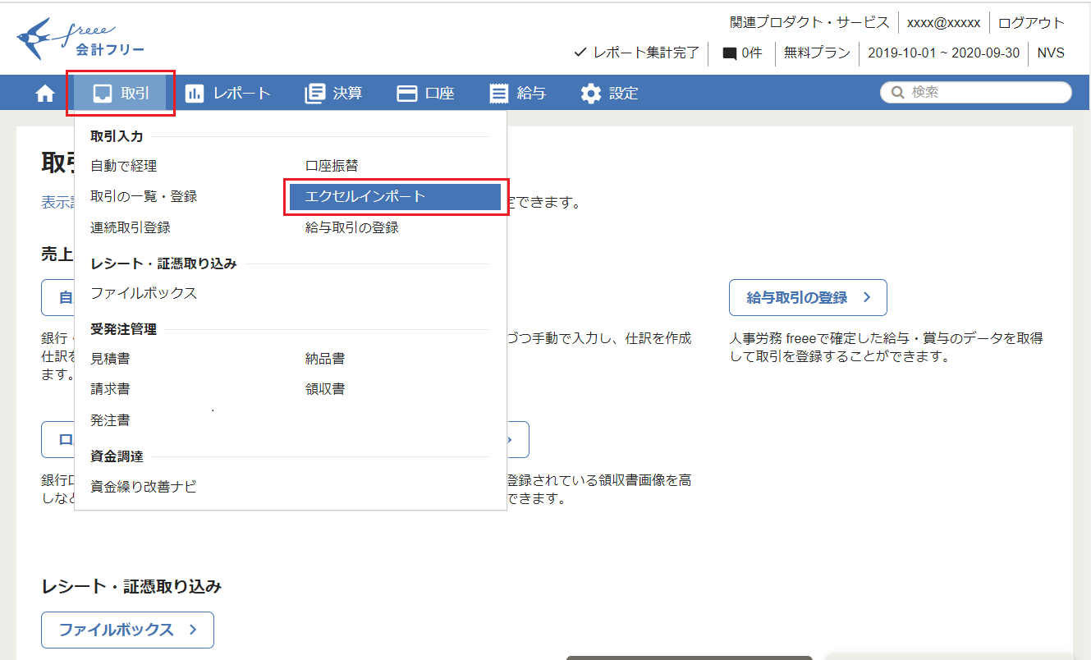Click the magnifier icon in search box
The image size is (1091, 660).
898,93
